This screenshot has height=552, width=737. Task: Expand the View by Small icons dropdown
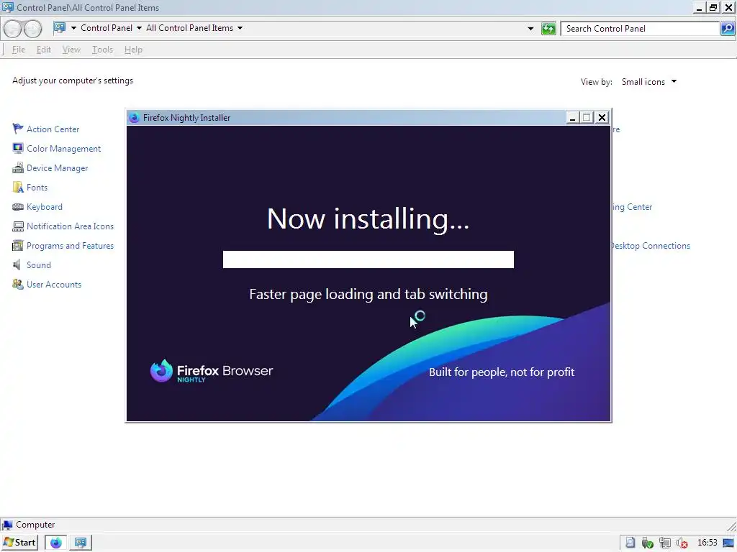point(649,82)
